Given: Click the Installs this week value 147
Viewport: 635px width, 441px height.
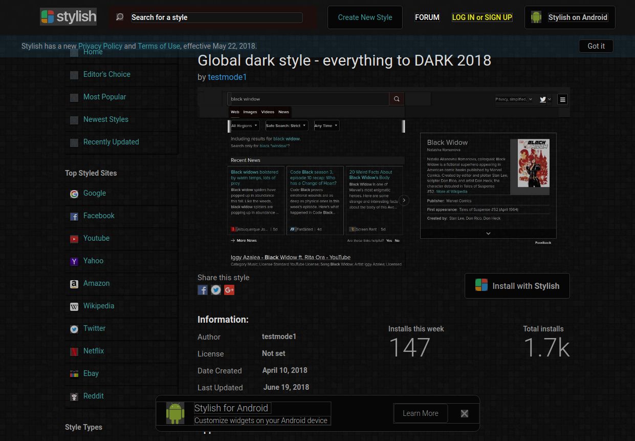Looking at the screenshot, I should (409, 348).
